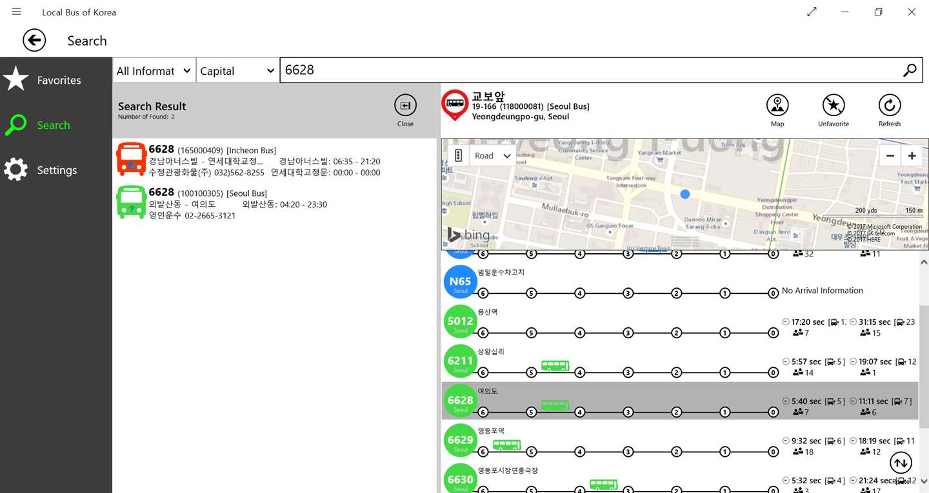Click the 9:32 sec arrival for 6629
This screenshot has height=493, width=929.
(806, 441)
